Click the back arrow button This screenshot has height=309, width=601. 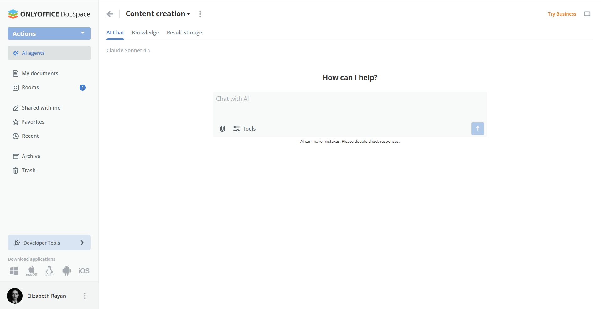110,14
